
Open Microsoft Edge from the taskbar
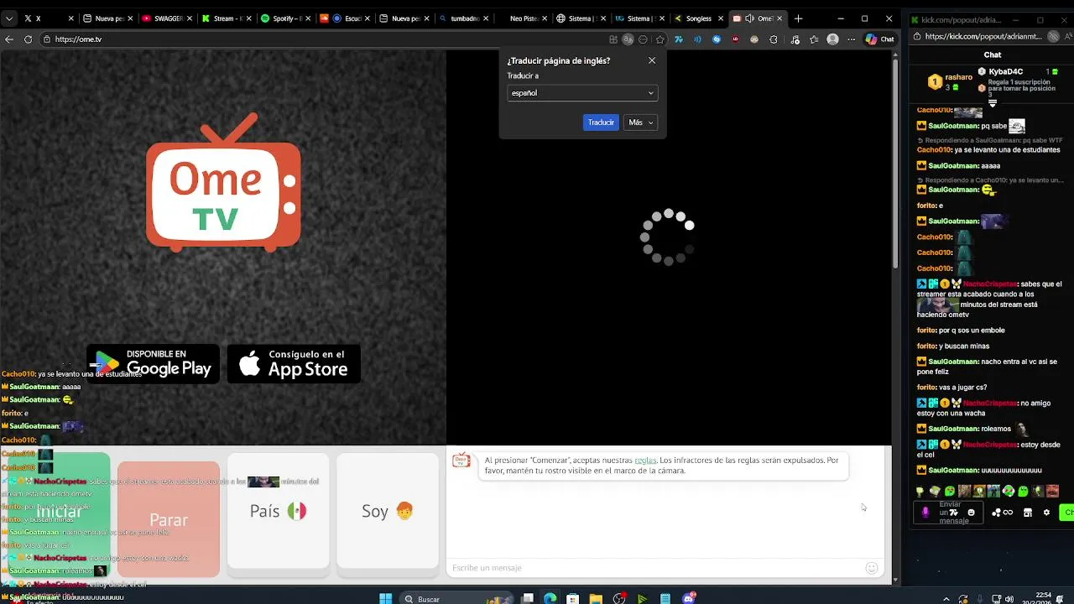(x=550, y=599)
